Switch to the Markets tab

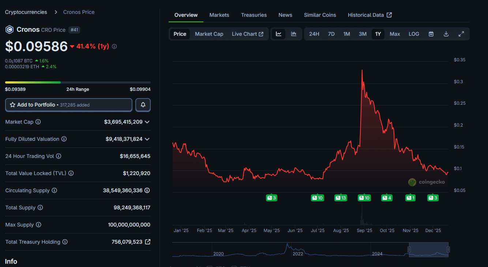(219, 15)
